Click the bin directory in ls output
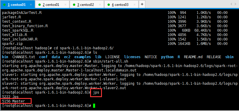Viewport: 239px width, 111px height. (5, 57)
